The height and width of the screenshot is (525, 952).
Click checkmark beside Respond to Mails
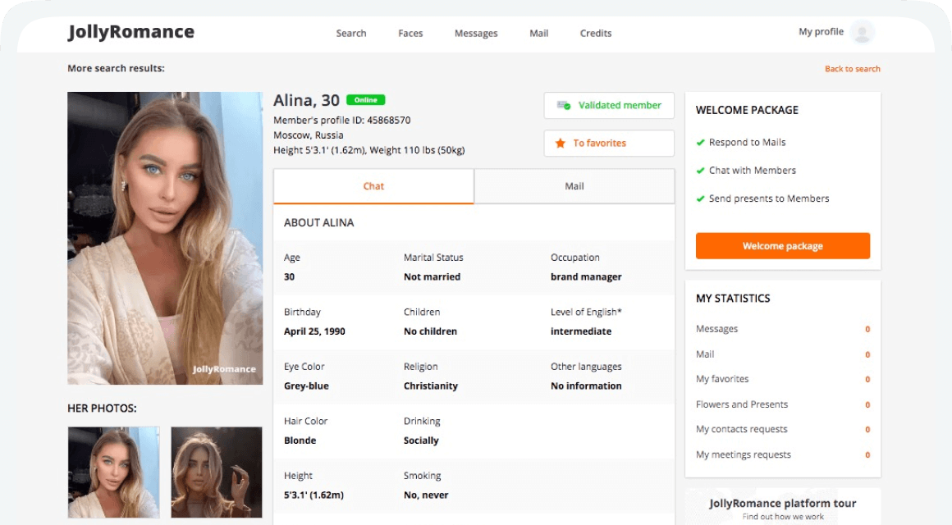(x=701, y=143)
